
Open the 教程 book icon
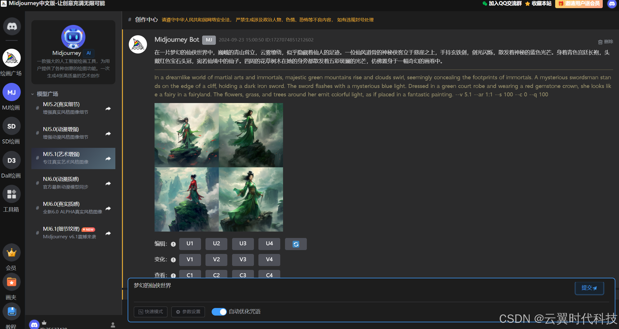tap(11, 311)
